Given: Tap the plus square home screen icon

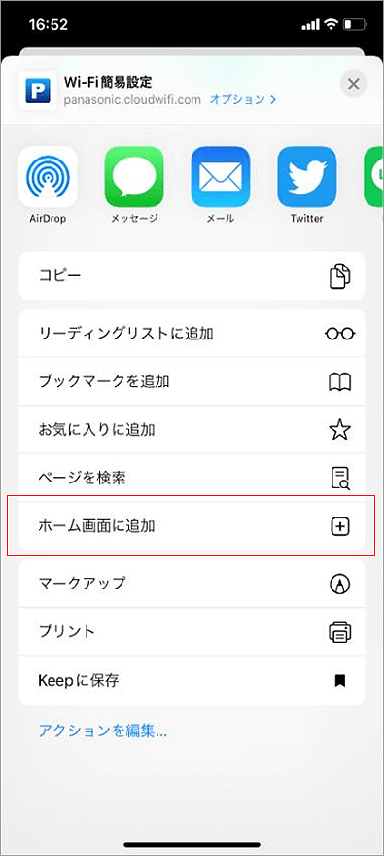Looking at the screenshot, I should tap(340, 526).
